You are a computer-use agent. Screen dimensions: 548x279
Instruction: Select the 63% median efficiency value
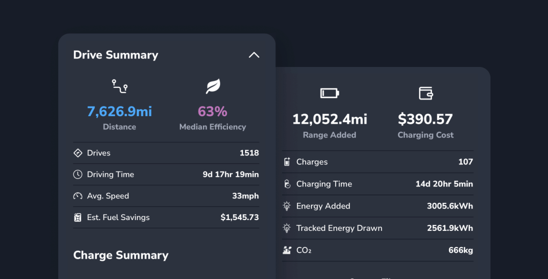click(212, 111)
